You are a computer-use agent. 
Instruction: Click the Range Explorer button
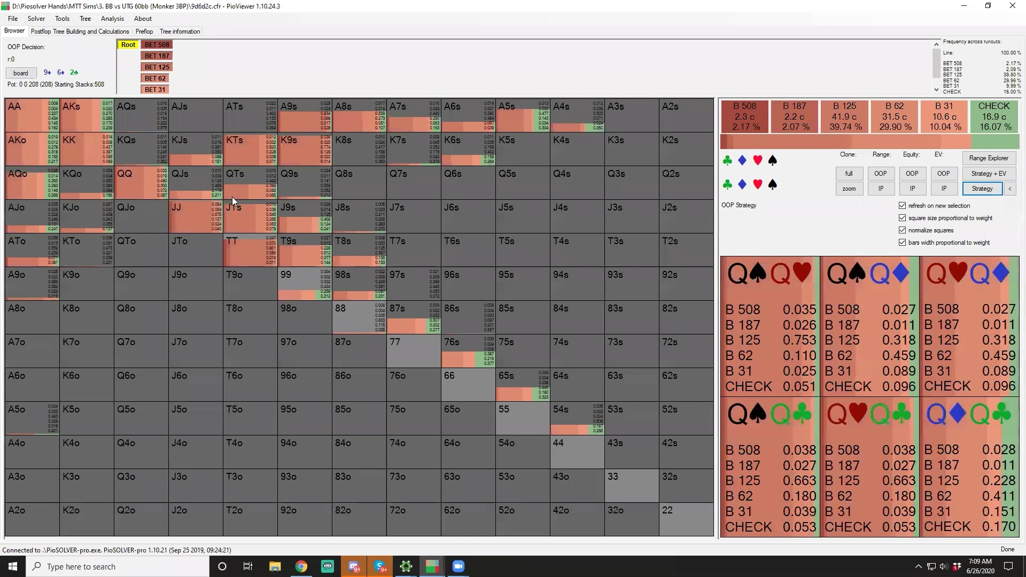click(x=989, y=158)
